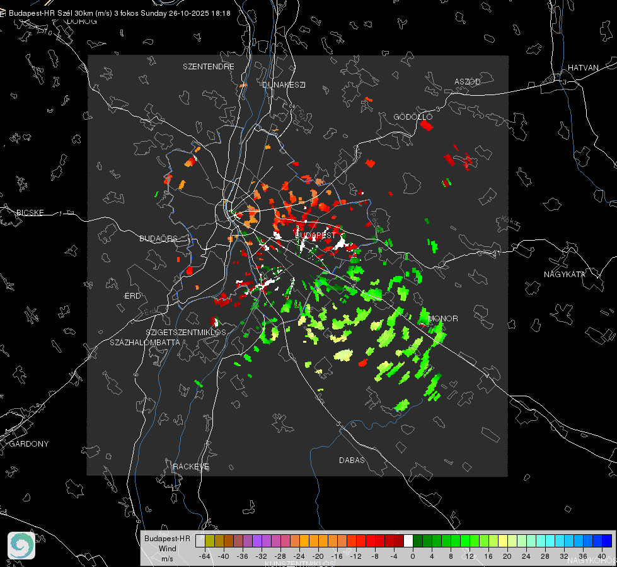Click the GÖDÖLLŐ town label
This screenshot has width=617, height=567.
(x=413, y=117)
